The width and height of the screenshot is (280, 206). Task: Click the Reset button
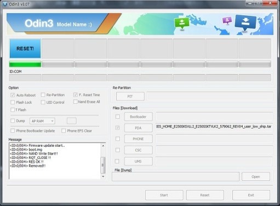coord(205,195)
